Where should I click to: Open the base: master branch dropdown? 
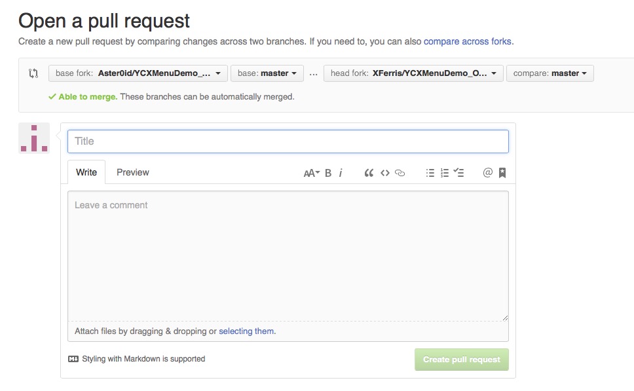click(x=267, y=73)
